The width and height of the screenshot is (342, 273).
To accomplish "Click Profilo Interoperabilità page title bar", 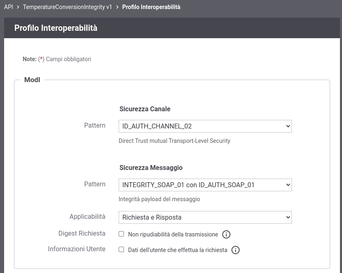I will pyautogui.click(x=172, y=28).
